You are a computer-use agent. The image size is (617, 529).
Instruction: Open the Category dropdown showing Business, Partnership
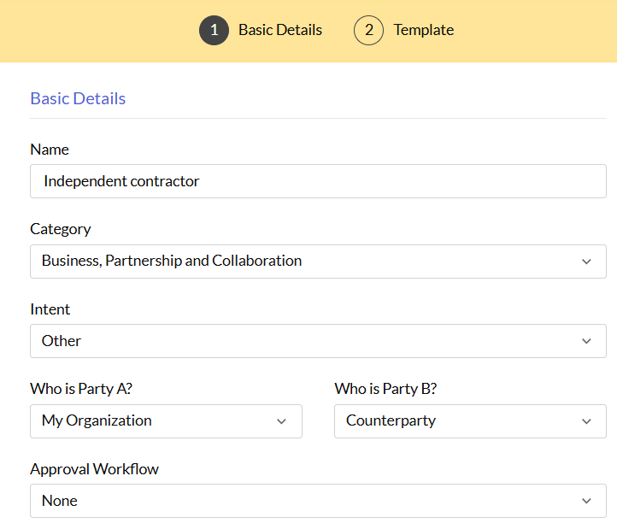[x=299, y=261]
